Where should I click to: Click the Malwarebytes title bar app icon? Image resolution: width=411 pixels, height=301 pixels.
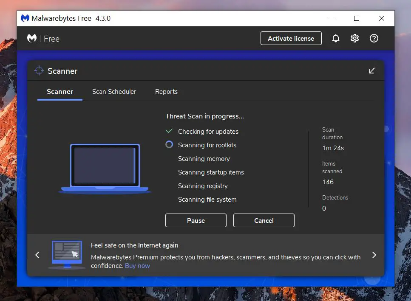point(25,18)
